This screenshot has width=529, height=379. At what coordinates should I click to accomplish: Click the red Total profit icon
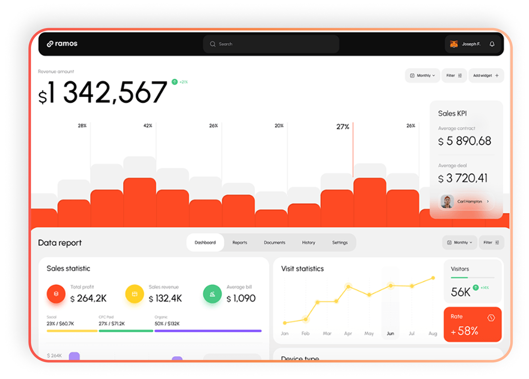pyautogui.click(x=56, y=294)
